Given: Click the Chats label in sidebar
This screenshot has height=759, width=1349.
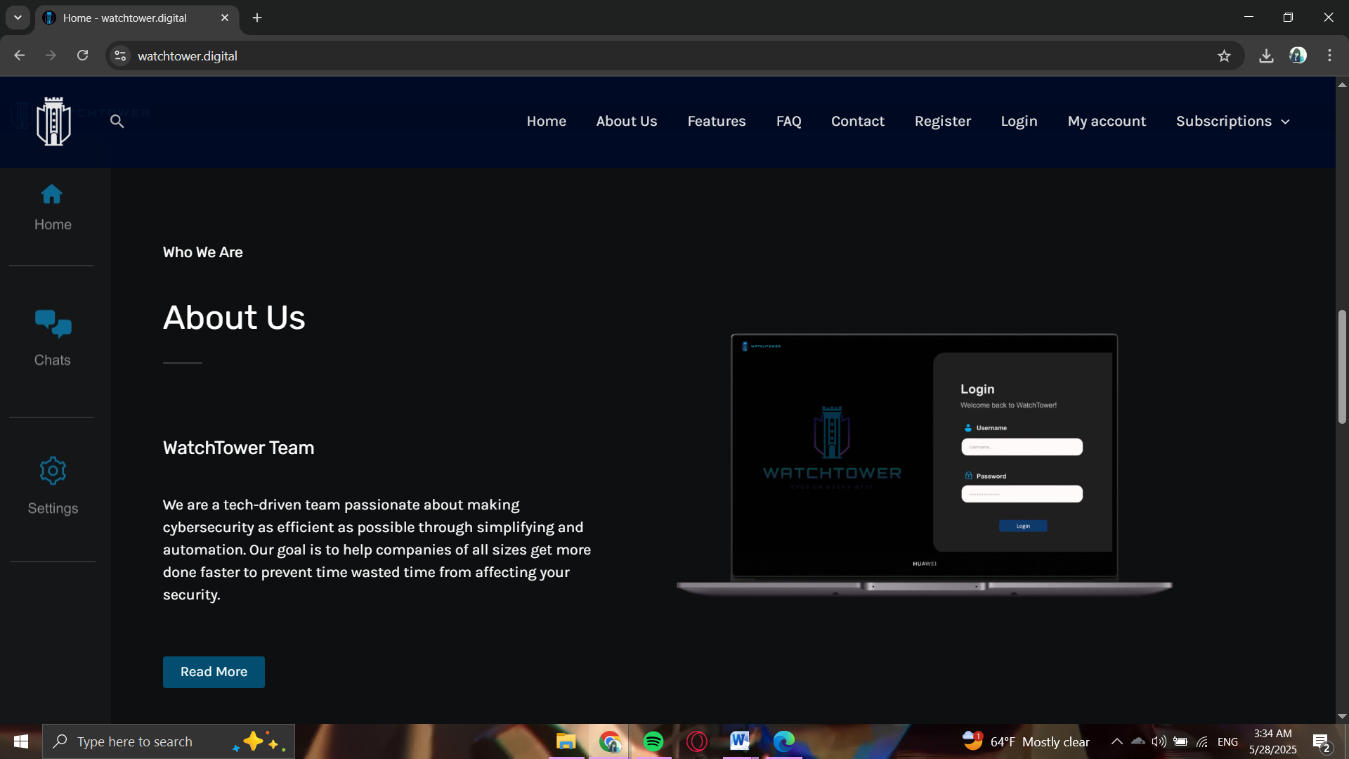Looking at the screenshot, I should [x=53, y=360].
